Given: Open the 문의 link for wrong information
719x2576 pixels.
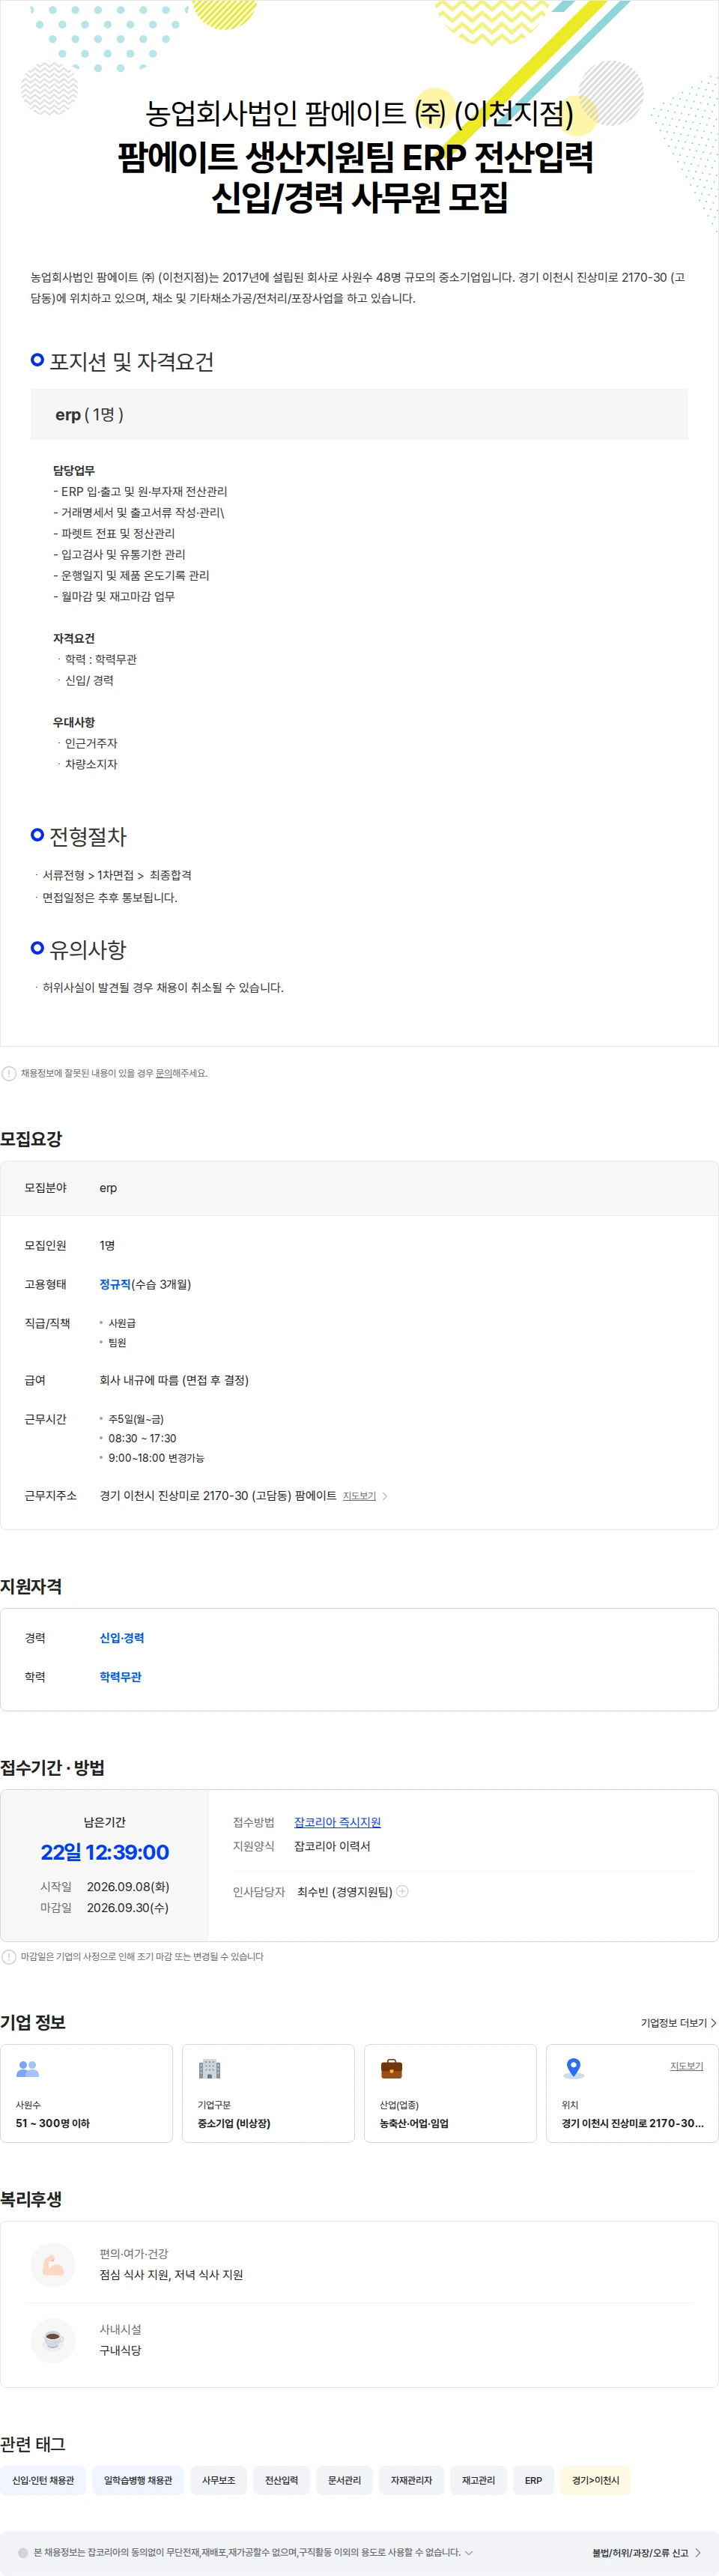Looking at the screenshot, I should (x=164, y=1073).
